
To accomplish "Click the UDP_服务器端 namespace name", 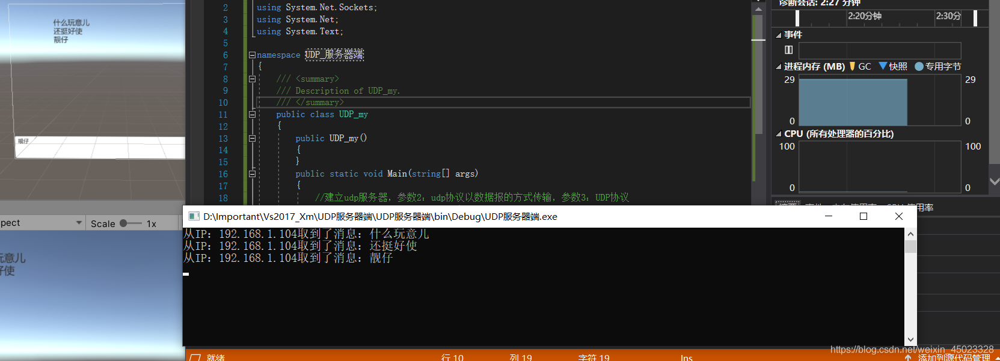I will coord(334,55).
